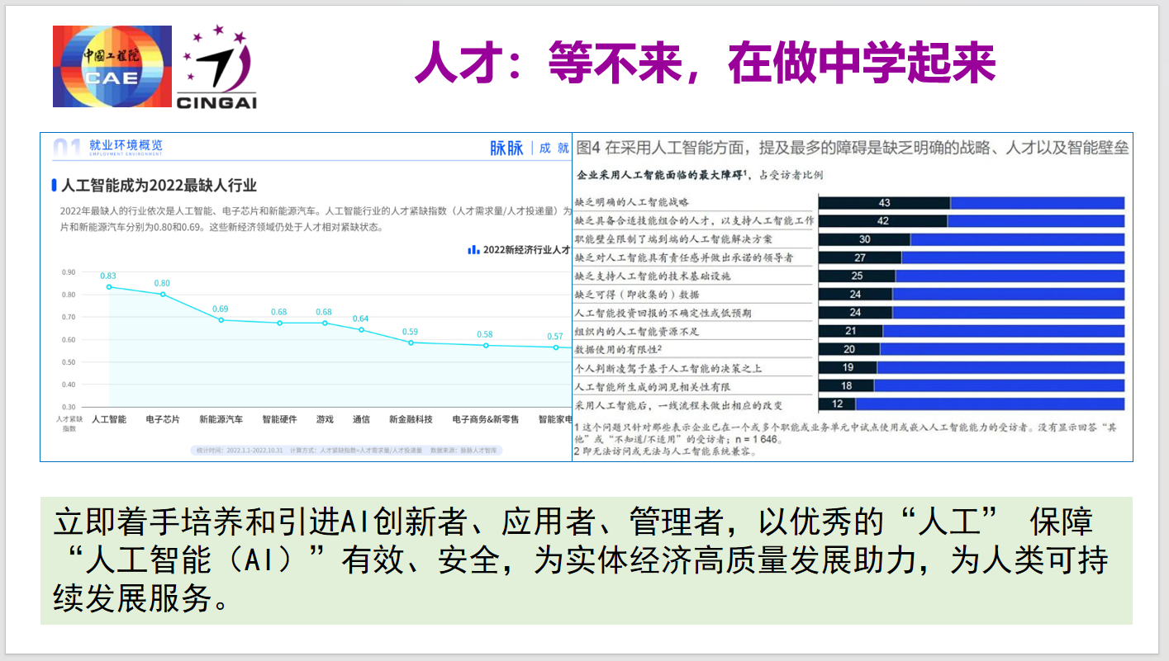This screenshot has height=661, width=1169.
Task: Click the CINGAI star logo
Action: point(216,67)
